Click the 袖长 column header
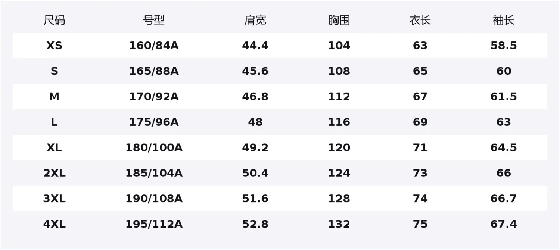This screenshot has height=250, width=560. click(504, 20)
